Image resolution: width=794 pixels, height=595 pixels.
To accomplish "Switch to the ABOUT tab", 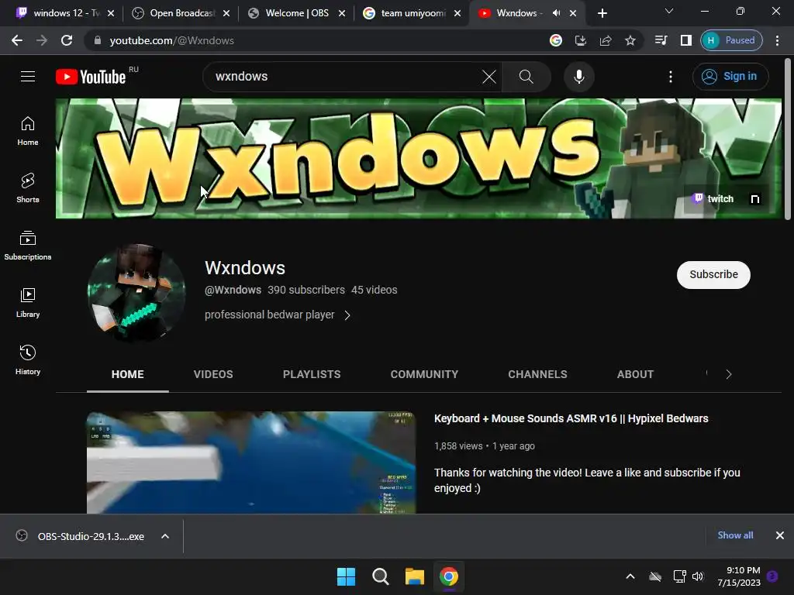I will coord(636,374).
